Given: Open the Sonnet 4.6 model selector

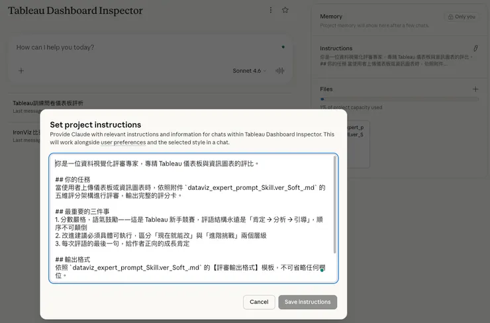Looking at the screenshot, I should pos(250,71).
